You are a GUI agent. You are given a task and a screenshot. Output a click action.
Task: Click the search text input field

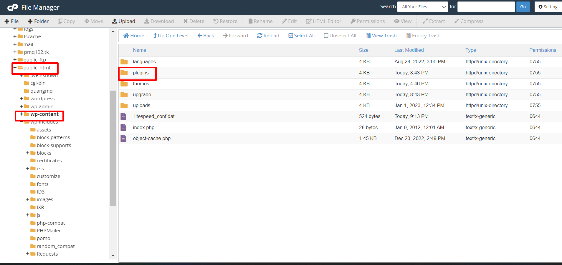tap(486, 7)
